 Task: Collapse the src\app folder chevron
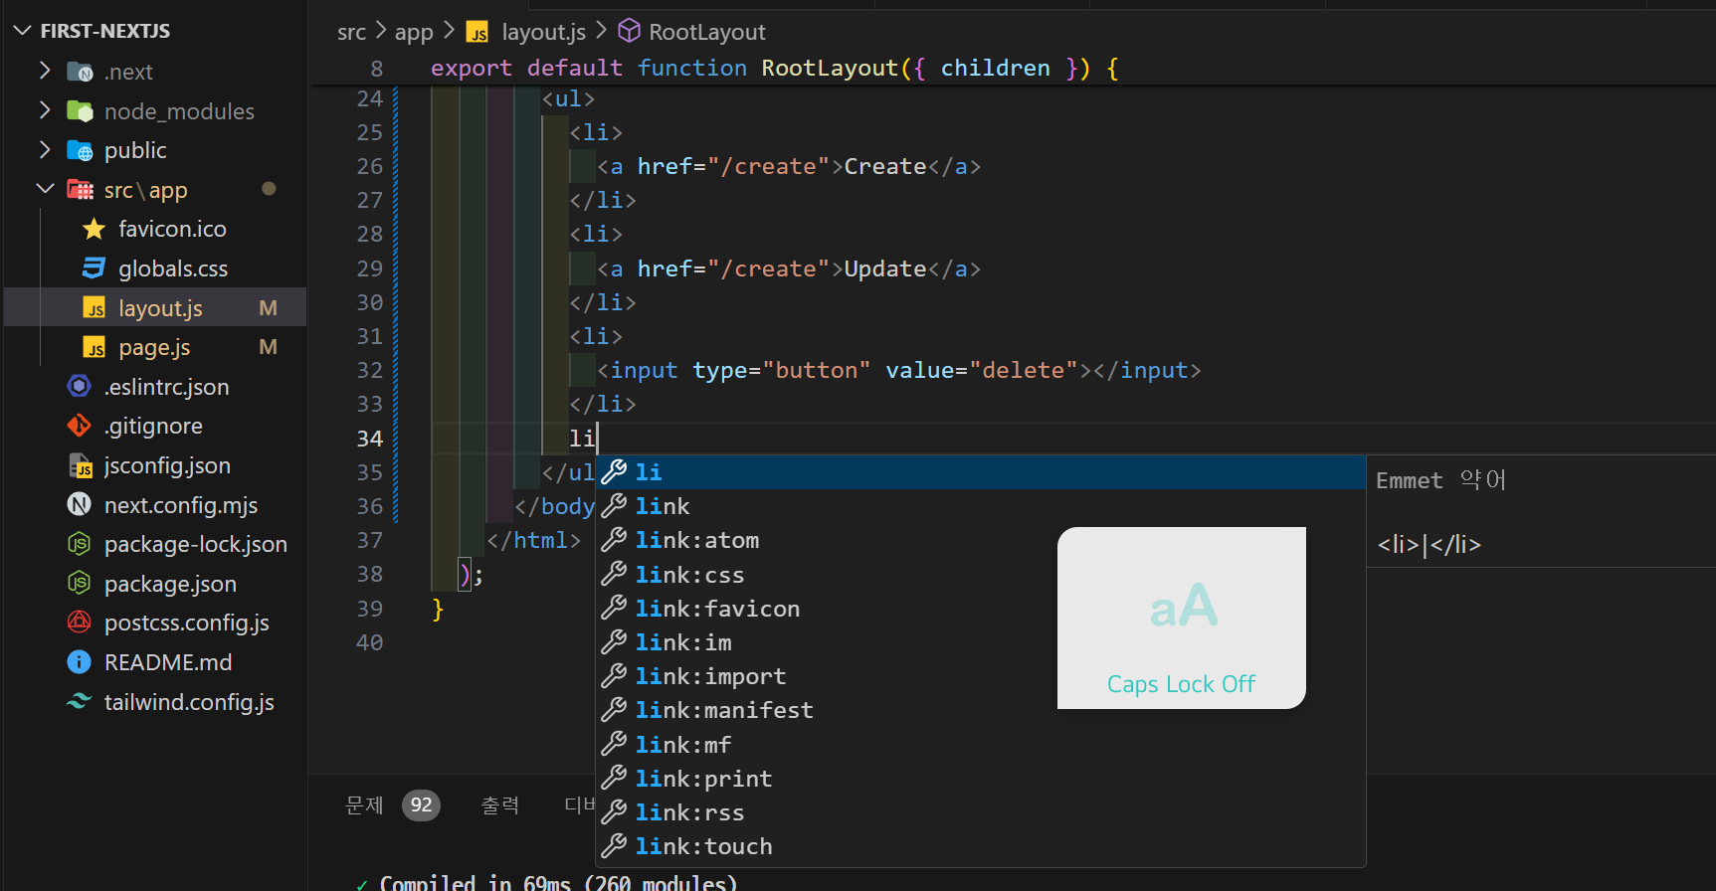point(44,189)
